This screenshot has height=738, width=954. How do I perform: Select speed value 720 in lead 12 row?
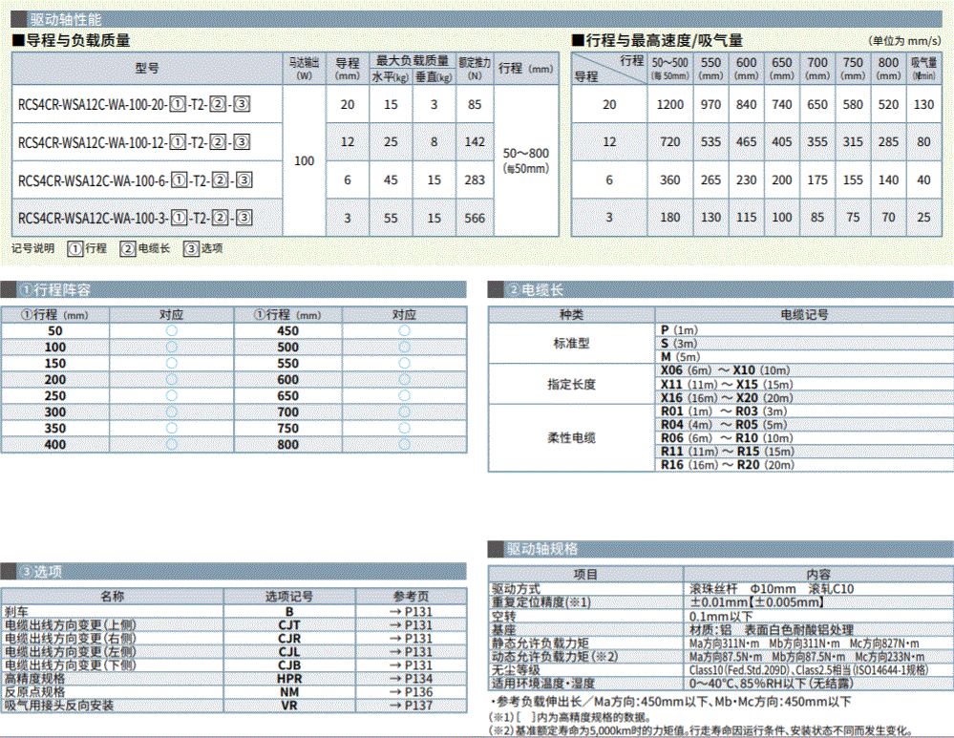(669, 142)
